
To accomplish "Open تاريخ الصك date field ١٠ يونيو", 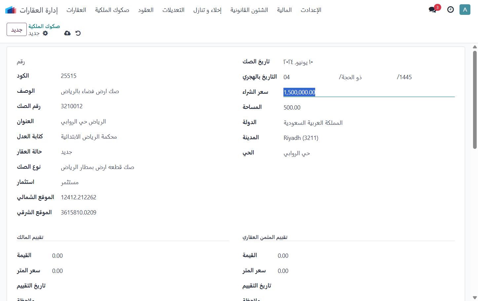I will (369, 62).
